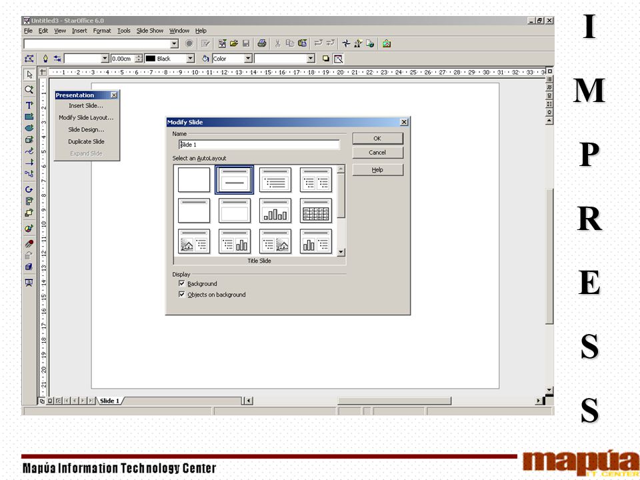Click Modify Slide Layout... in Presentation panel
640x480 pixels.
[x=86, y=117]
